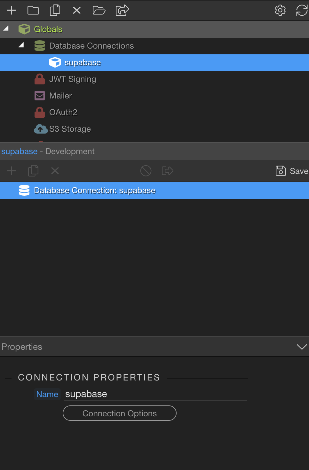Collapse the Database Connections node
Viewport: 309px width, 470px height.
(21, 45)
